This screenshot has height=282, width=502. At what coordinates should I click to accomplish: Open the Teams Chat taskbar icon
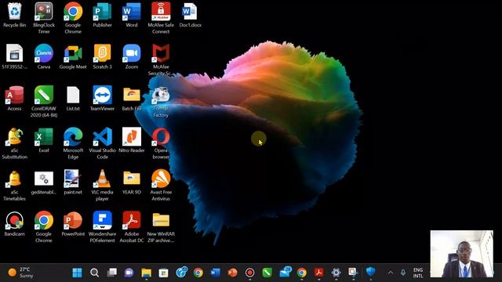129,273
